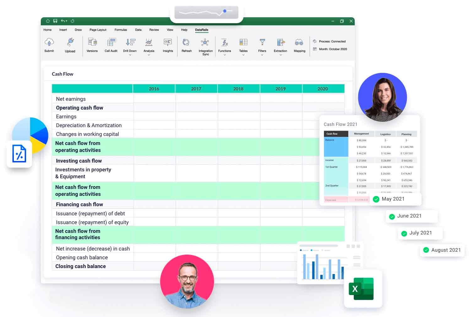This screenshot has height=317, width=469.
Task: Click the redo circular arrow icon
Action: [x=73, y=21]
